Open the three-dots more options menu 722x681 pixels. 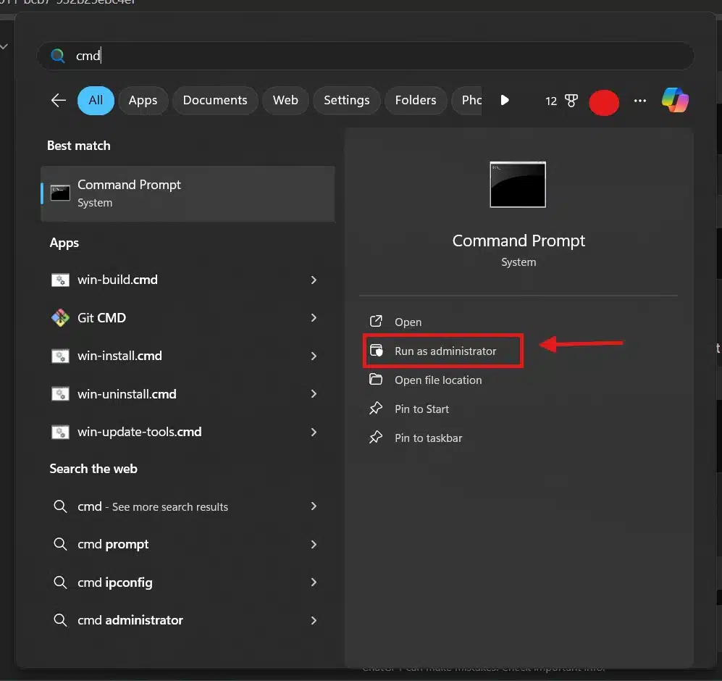[x=640, y=101]
